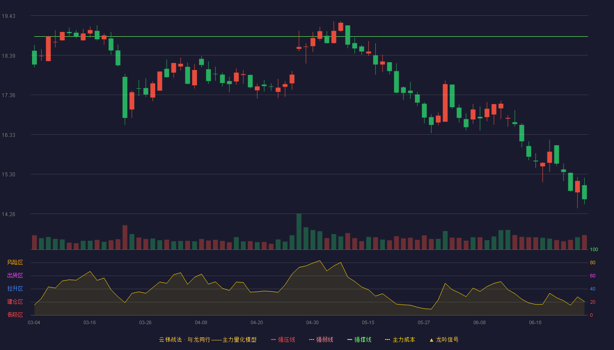Select the 拉升区 zone label
Image resolution: width=614 pixels, height=350 pixels.
click(x=15, y=289)
